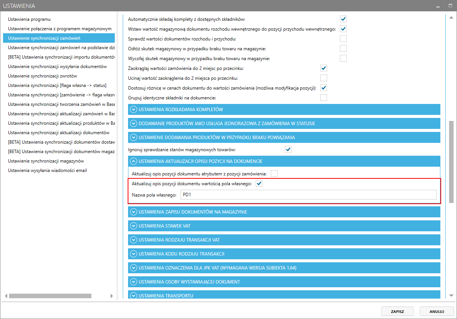The width and height of the screenshot is (457, 319).
Task: Open Ustawienia rodzaju transakcji VAT section
Action: (179, 240)
